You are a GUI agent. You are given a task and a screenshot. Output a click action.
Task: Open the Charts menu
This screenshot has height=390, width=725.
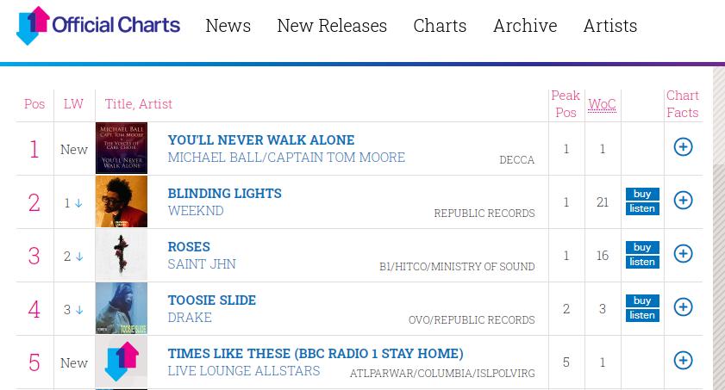point(440,26)
